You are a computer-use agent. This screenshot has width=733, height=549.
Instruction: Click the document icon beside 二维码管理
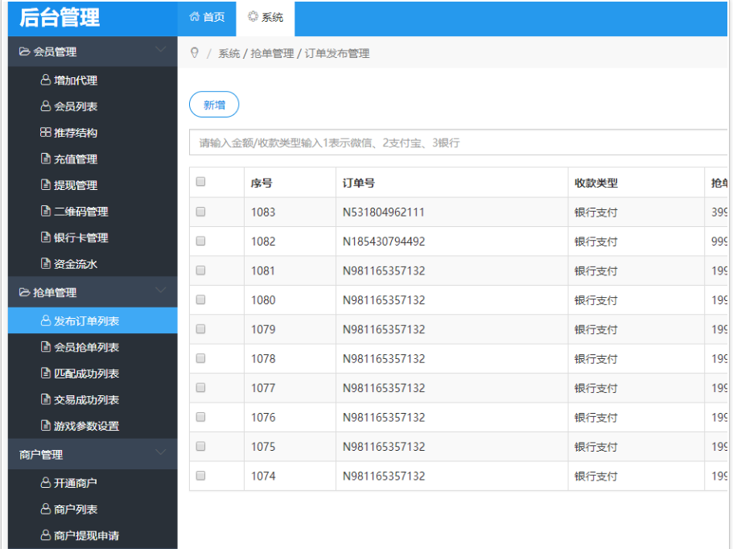click(46, 212)
